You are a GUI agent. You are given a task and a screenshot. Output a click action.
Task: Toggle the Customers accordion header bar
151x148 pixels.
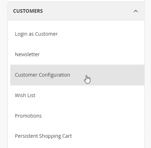pos(76,11)
